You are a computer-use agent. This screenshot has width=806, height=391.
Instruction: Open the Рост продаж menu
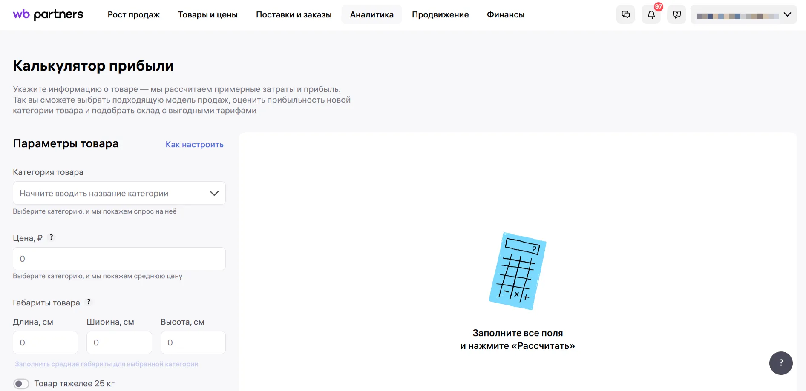coord(133,14)
